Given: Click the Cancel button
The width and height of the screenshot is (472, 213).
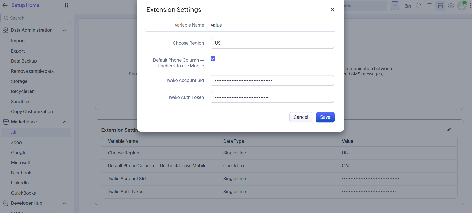Looking at the screenshot, I should tap(301, 117).
